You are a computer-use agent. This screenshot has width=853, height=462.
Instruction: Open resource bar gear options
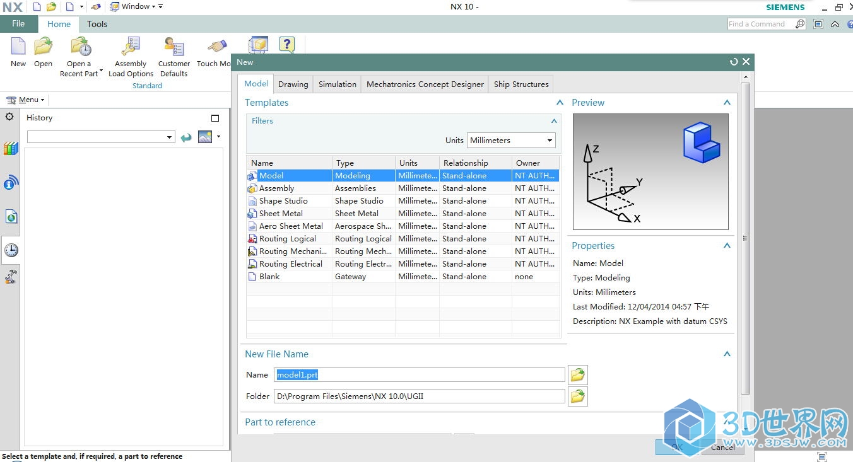pyautogui.click(x=9, y=117)
